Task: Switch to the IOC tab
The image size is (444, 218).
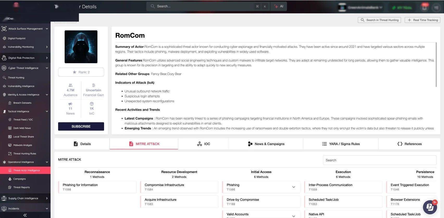Action: pyautogui.click(x=203, y=144)
